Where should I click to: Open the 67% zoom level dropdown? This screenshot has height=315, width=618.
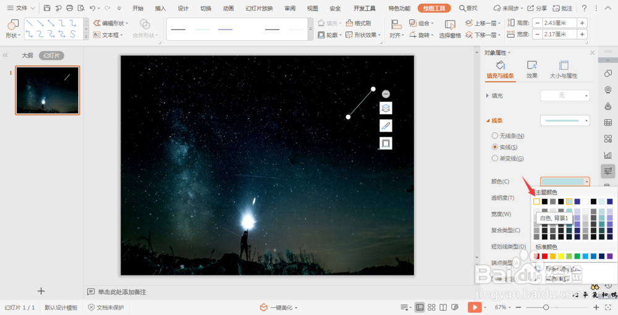point(503,307)
